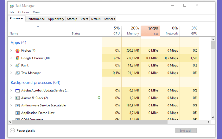Sort by the Name column header

pos(39,31)
